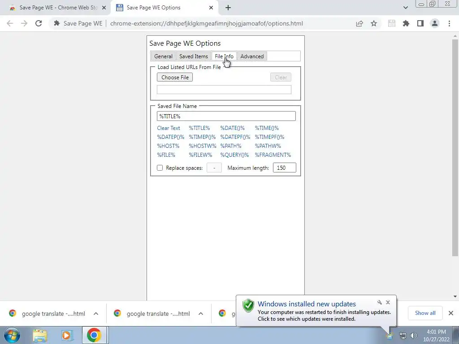Enable the Replace spaces checkbox
This screenshot has width=459, height=344.
[x=160, y=168]
